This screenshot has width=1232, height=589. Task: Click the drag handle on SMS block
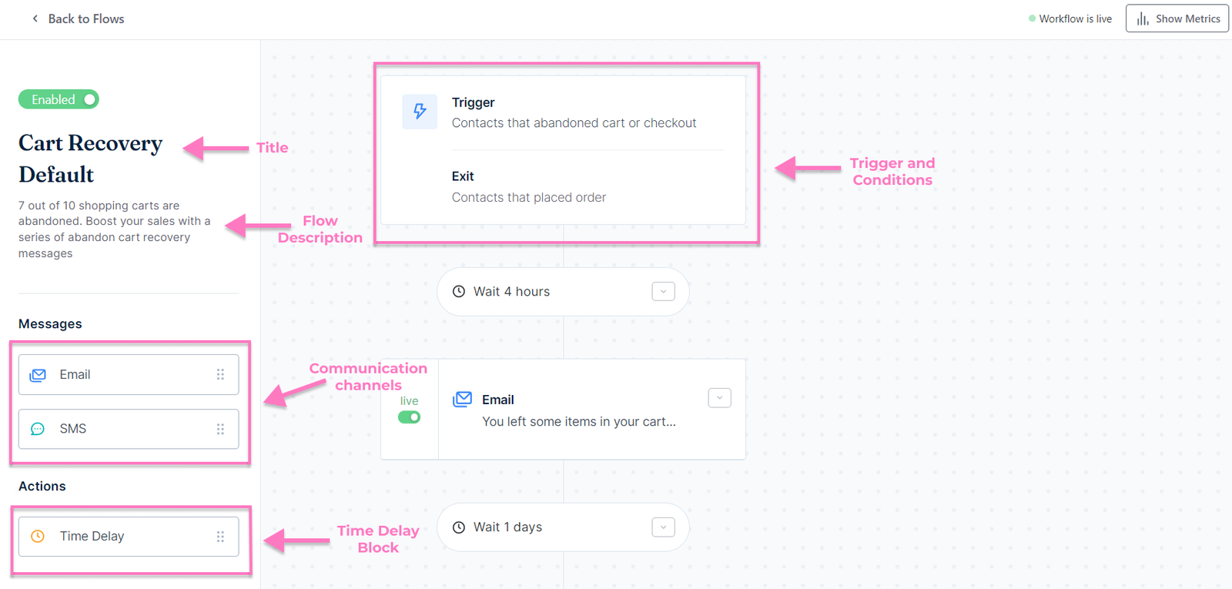click(220, 429)
